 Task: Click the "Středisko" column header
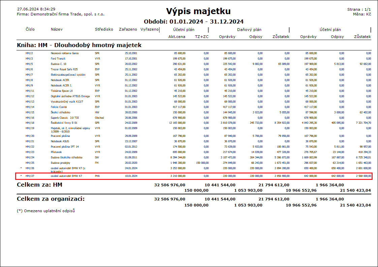[104, 29]
